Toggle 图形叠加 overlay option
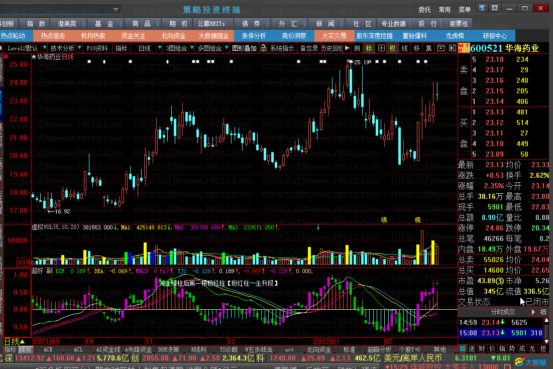Viewport: 553px width, 369px height. [x=244, y=48]
